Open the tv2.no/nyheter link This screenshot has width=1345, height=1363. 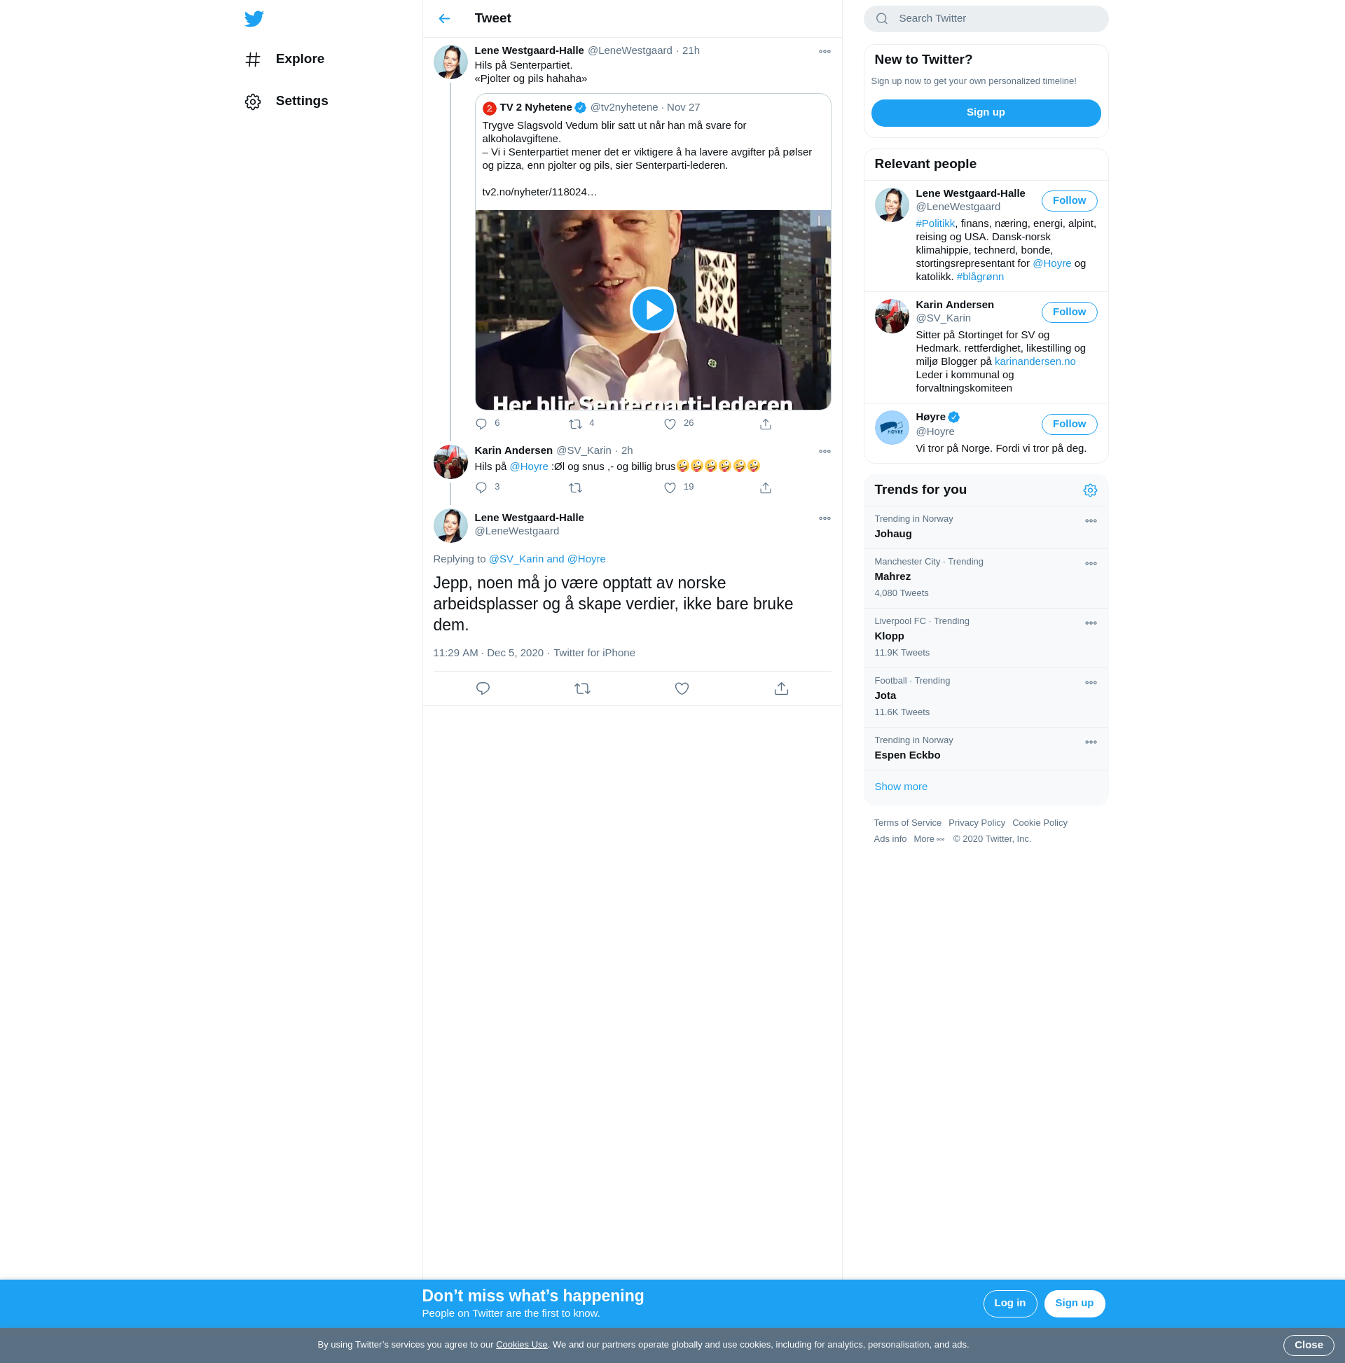[x=539, y=193]
